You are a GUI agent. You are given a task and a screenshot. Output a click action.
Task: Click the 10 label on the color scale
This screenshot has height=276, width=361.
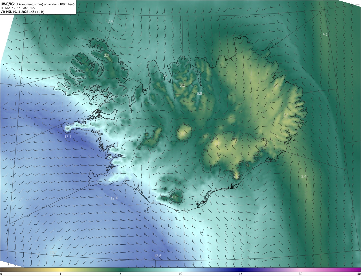180,274
